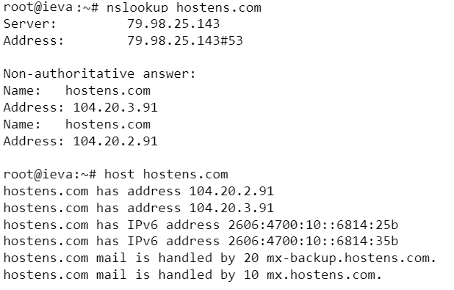Viewport: 454px width, 290px height.
Task: Click the second root@ieva prompt
Action: [50, 174]
